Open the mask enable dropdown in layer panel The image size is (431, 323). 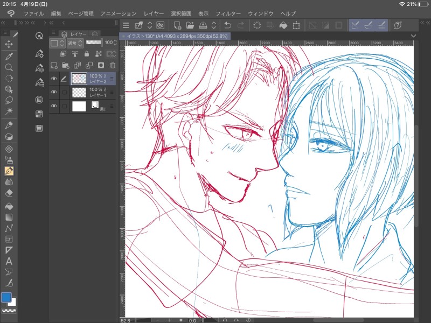coord(112,54)
